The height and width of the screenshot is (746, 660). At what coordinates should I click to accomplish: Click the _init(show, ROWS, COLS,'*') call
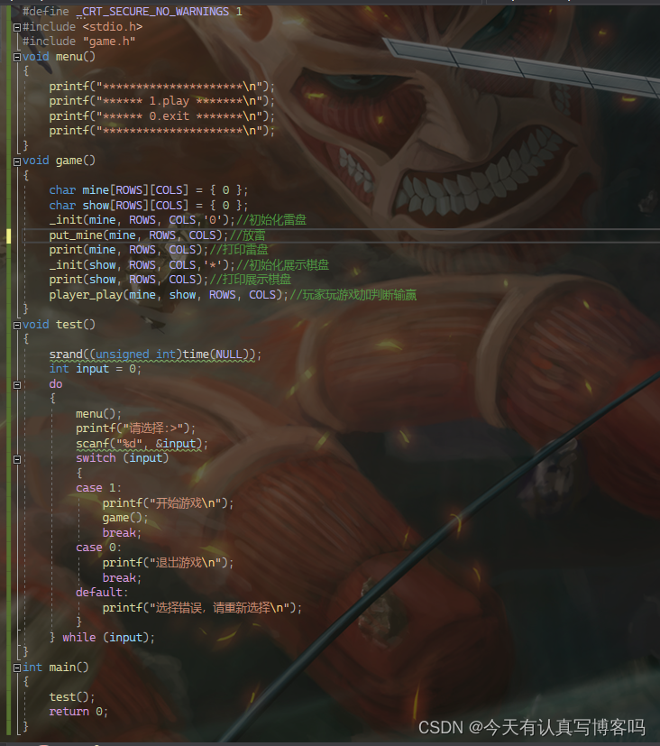pyautogui.click(x=188, y=265)
